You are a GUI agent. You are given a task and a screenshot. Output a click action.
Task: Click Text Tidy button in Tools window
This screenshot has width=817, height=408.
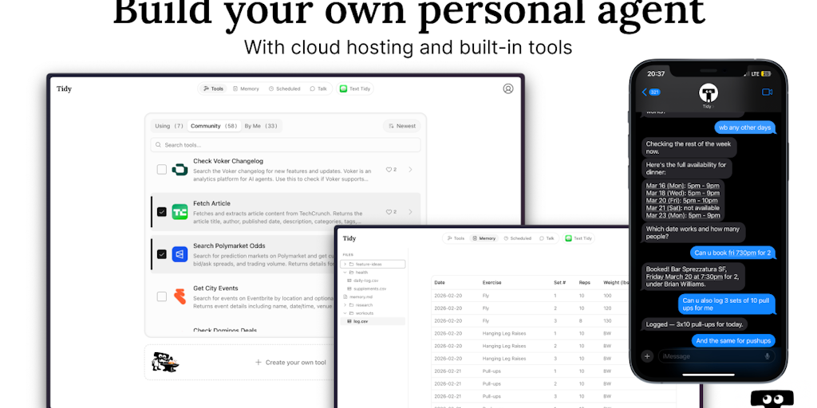coord(355,89)
